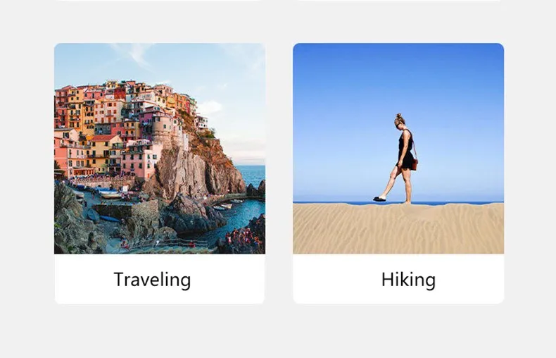Click the brown shoulder bag on the woman
The height and width of the screenshot is (358, 556).
(414, 163)
